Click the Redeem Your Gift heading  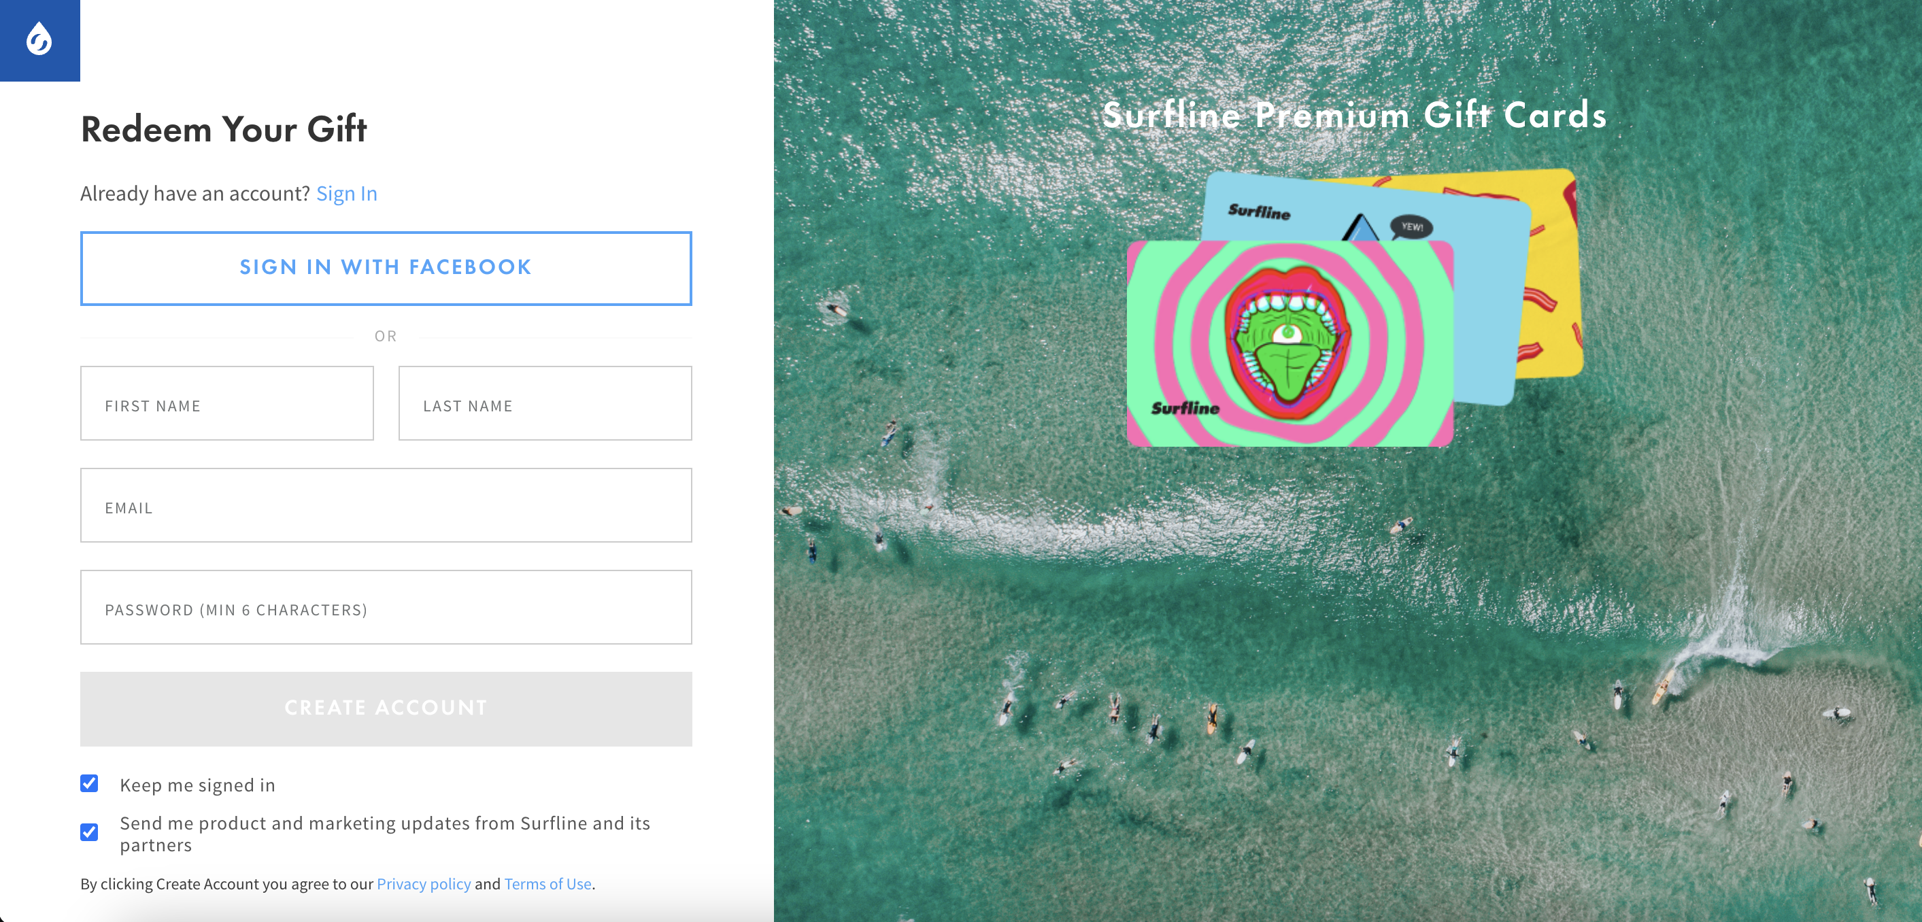click(x=224, y=129)
